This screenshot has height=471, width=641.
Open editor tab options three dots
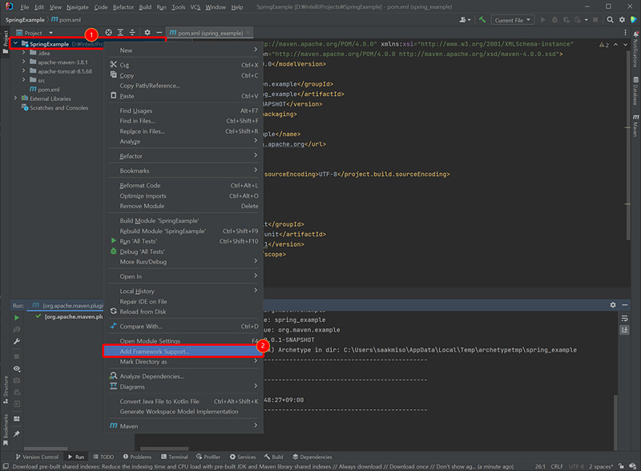[x=625, y=32]
